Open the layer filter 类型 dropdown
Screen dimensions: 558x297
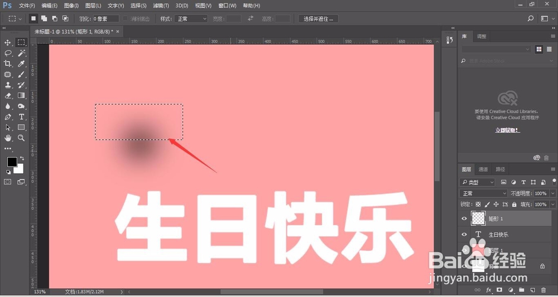coord(477,182)
